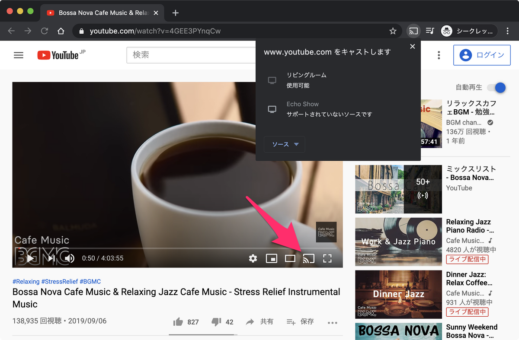
Task: Close the Bossa Nova Cafe Music tab
Action: pyautogui.click(x=156, y=13)
